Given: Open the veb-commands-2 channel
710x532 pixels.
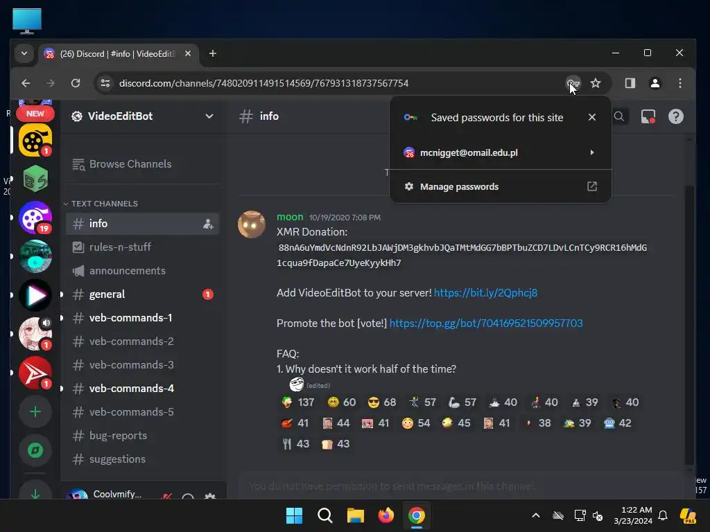Looking at the screenshot, I should (143, 342).
